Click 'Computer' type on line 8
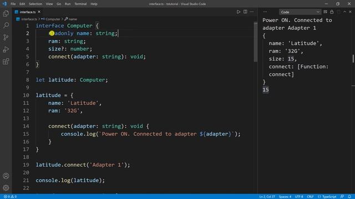Image resolution: width=355 pixels, height=199 pixels. pos(93,80)
